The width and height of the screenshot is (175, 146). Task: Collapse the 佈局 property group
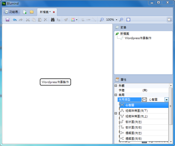[x=116, y=95]
